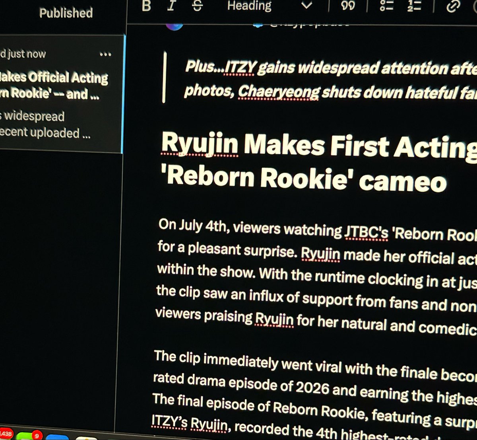
Task: Create a bulleted list from the toolbar
Action: (386, 6)
